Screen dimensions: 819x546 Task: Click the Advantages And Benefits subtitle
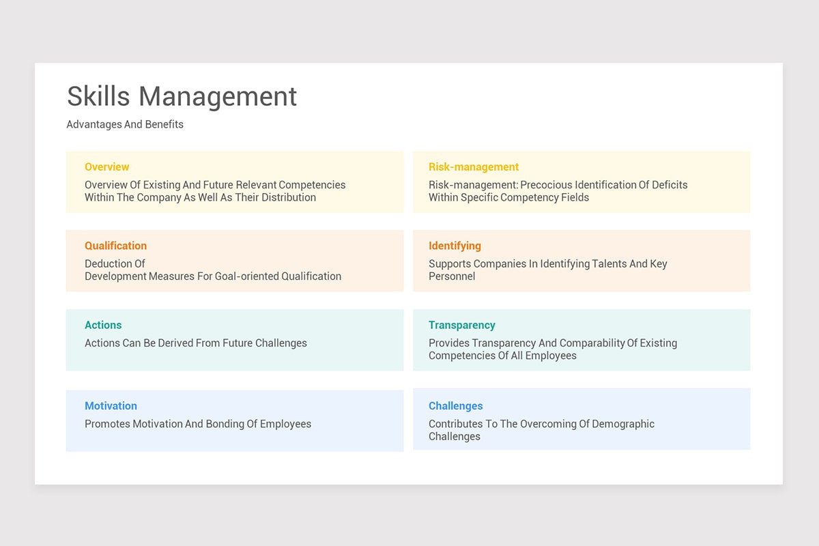pyautogui.click(x=125, y=124)
